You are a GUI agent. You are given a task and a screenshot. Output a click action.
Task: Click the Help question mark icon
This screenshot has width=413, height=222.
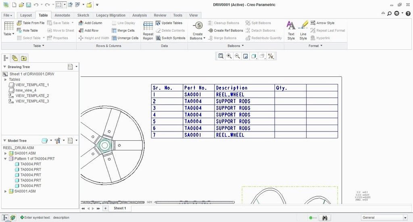pyautogui.click(x=408, y=13)
